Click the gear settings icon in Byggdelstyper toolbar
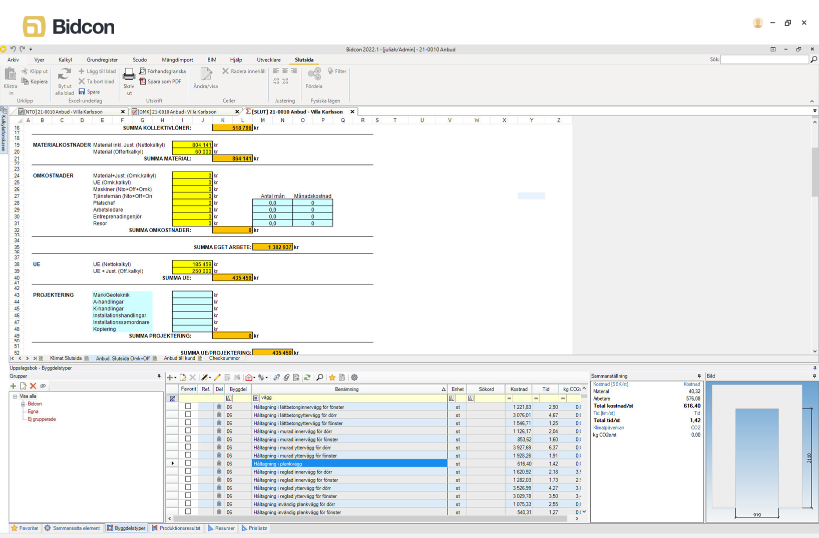Image resolution: width=819 pixels, height=538 pixels. [x=354, y=377]
